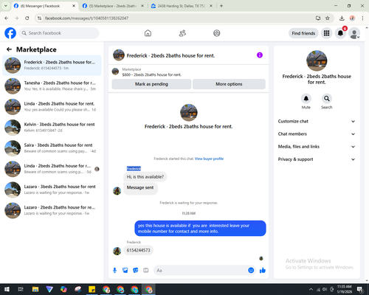This screenshot has width=369, height=295.
Task: Expand Media, files and links section
Action: [317, 147]
